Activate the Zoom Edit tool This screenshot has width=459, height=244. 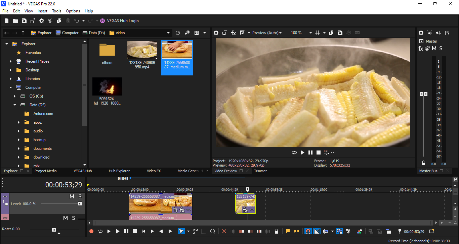(213, 231)
